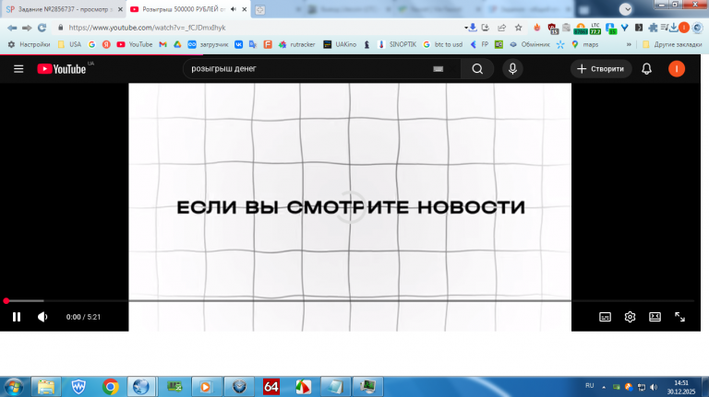Open the 'Настройки' bookmark

(x=29, y=44)
